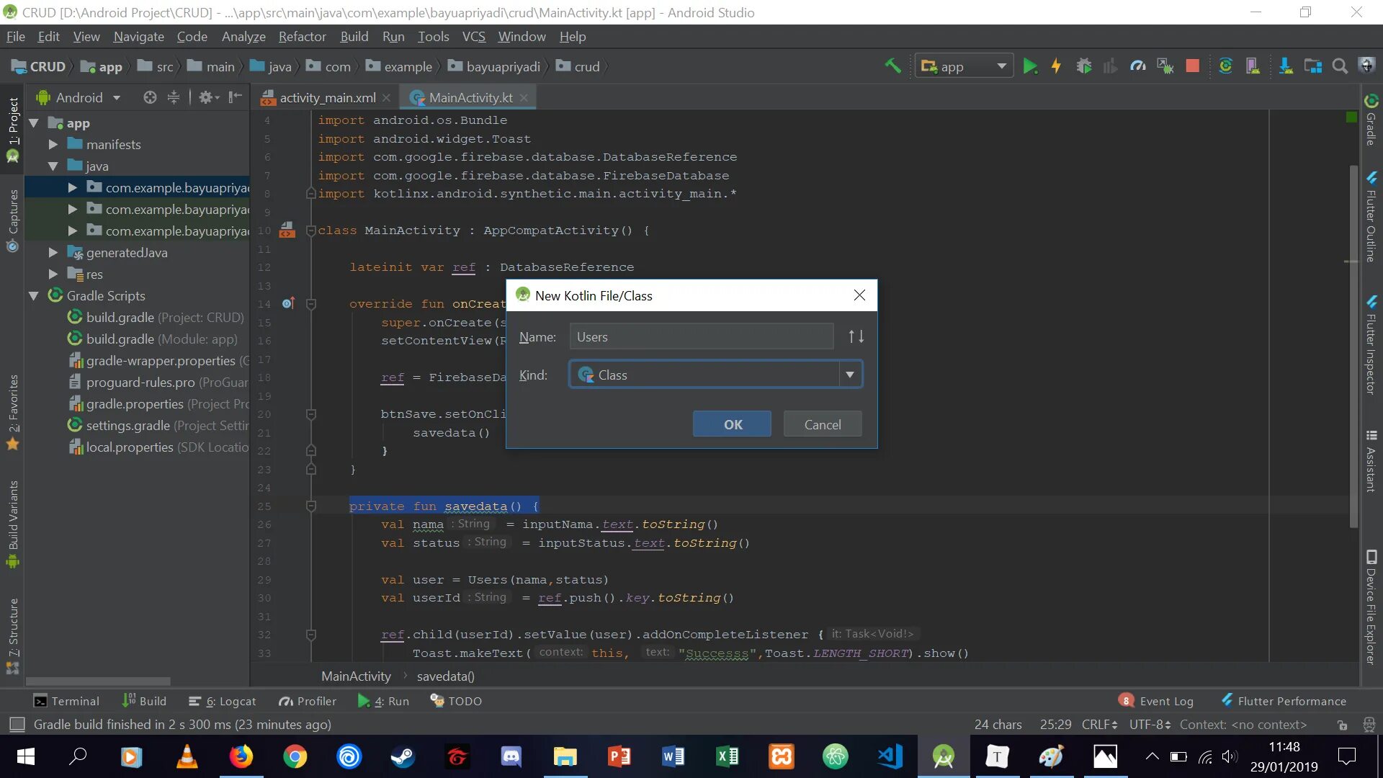Launch Google Chrome from the taskbar
1383x778 pixels.
[295, 756]
